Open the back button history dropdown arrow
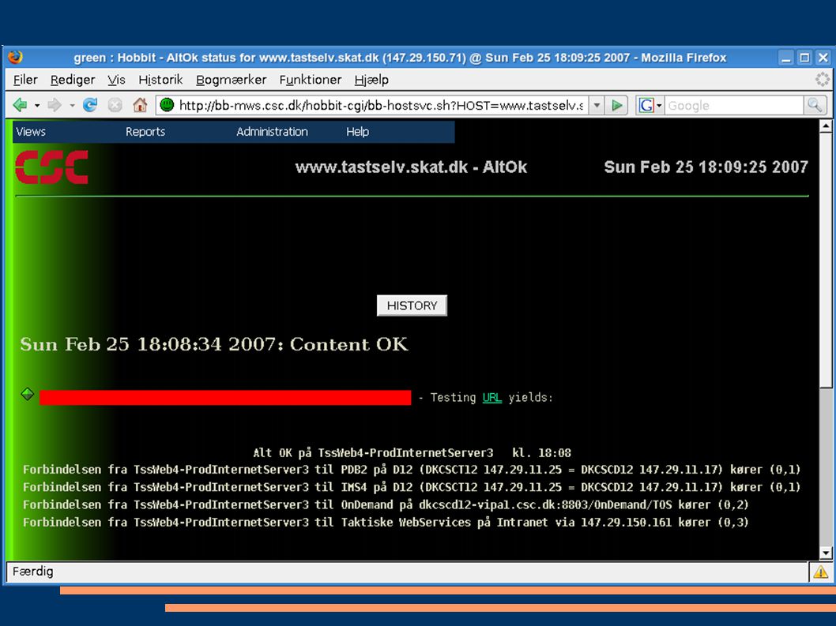This screenshot has height=626, width=836. pyautogui.click(x=37, y=106)
